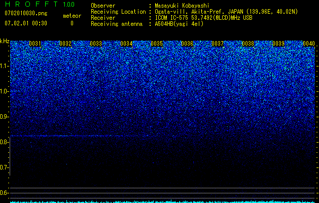
Task: Click the 0038 time marker label
Action: click(248, 44)
